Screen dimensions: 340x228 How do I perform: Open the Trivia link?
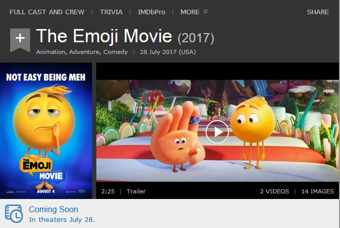click(x=111, y=12)
